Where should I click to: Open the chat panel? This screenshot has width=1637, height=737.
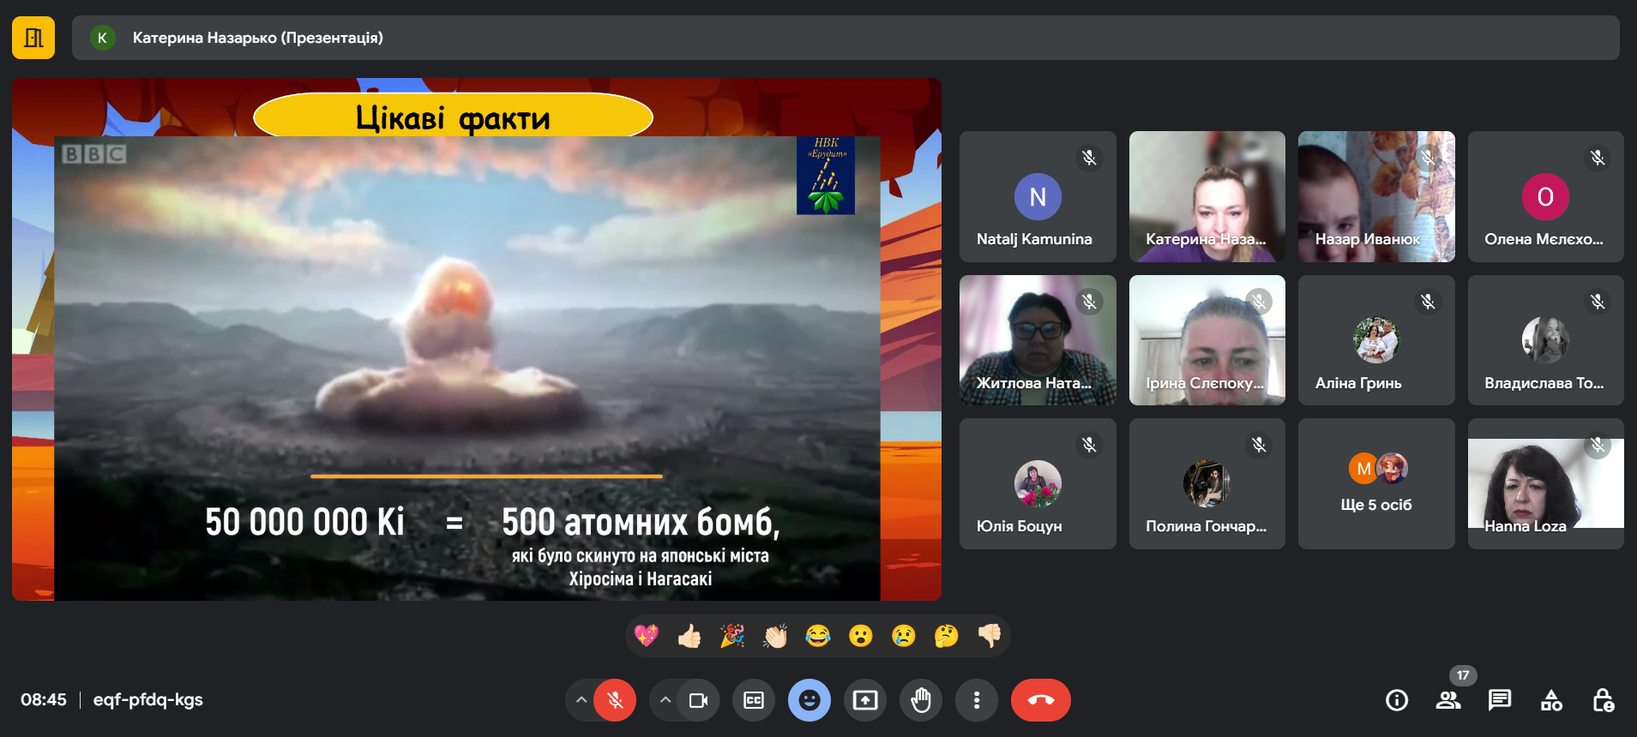[x=1499, y=700]
